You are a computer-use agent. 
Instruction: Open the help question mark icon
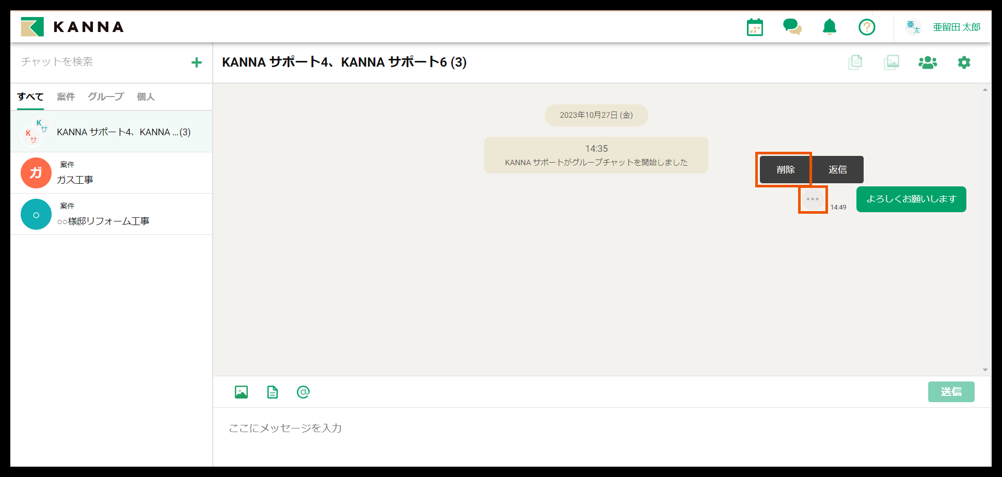(867, 27)
